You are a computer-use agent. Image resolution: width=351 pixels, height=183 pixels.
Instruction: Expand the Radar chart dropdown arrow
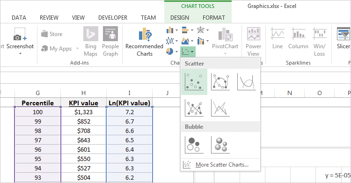tap(207, 30)
